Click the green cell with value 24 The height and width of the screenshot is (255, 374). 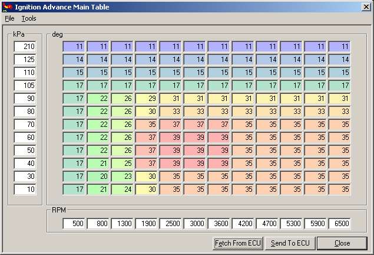tap(123, 189)
